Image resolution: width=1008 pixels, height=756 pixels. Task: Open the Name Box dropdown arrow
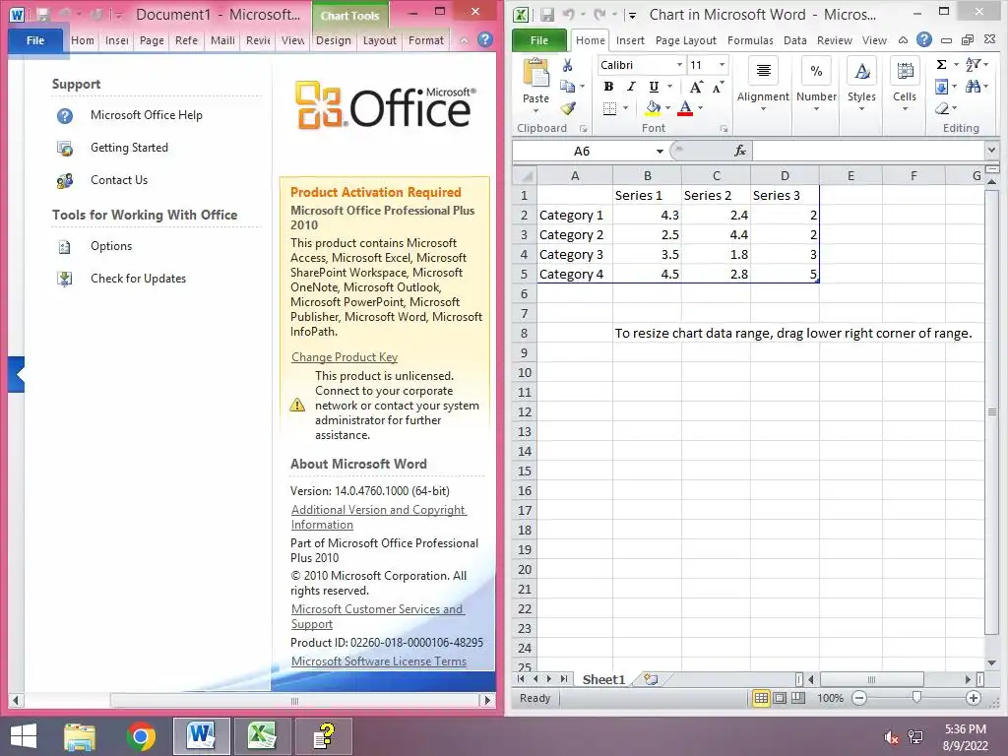click(660, 151)
